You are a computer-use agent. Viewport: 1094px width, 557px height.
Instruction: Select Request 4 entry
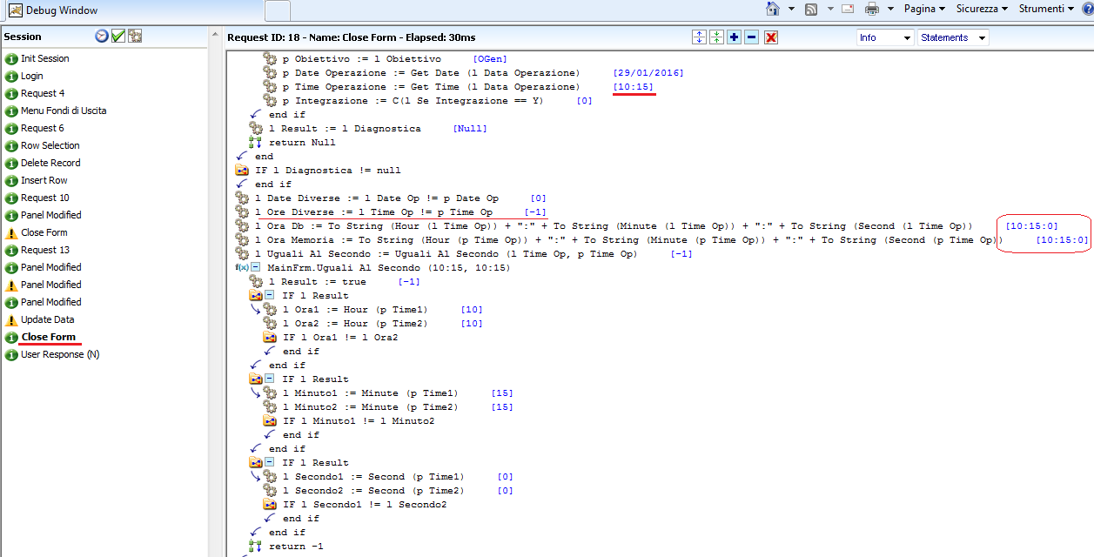(x=43, y=93)
